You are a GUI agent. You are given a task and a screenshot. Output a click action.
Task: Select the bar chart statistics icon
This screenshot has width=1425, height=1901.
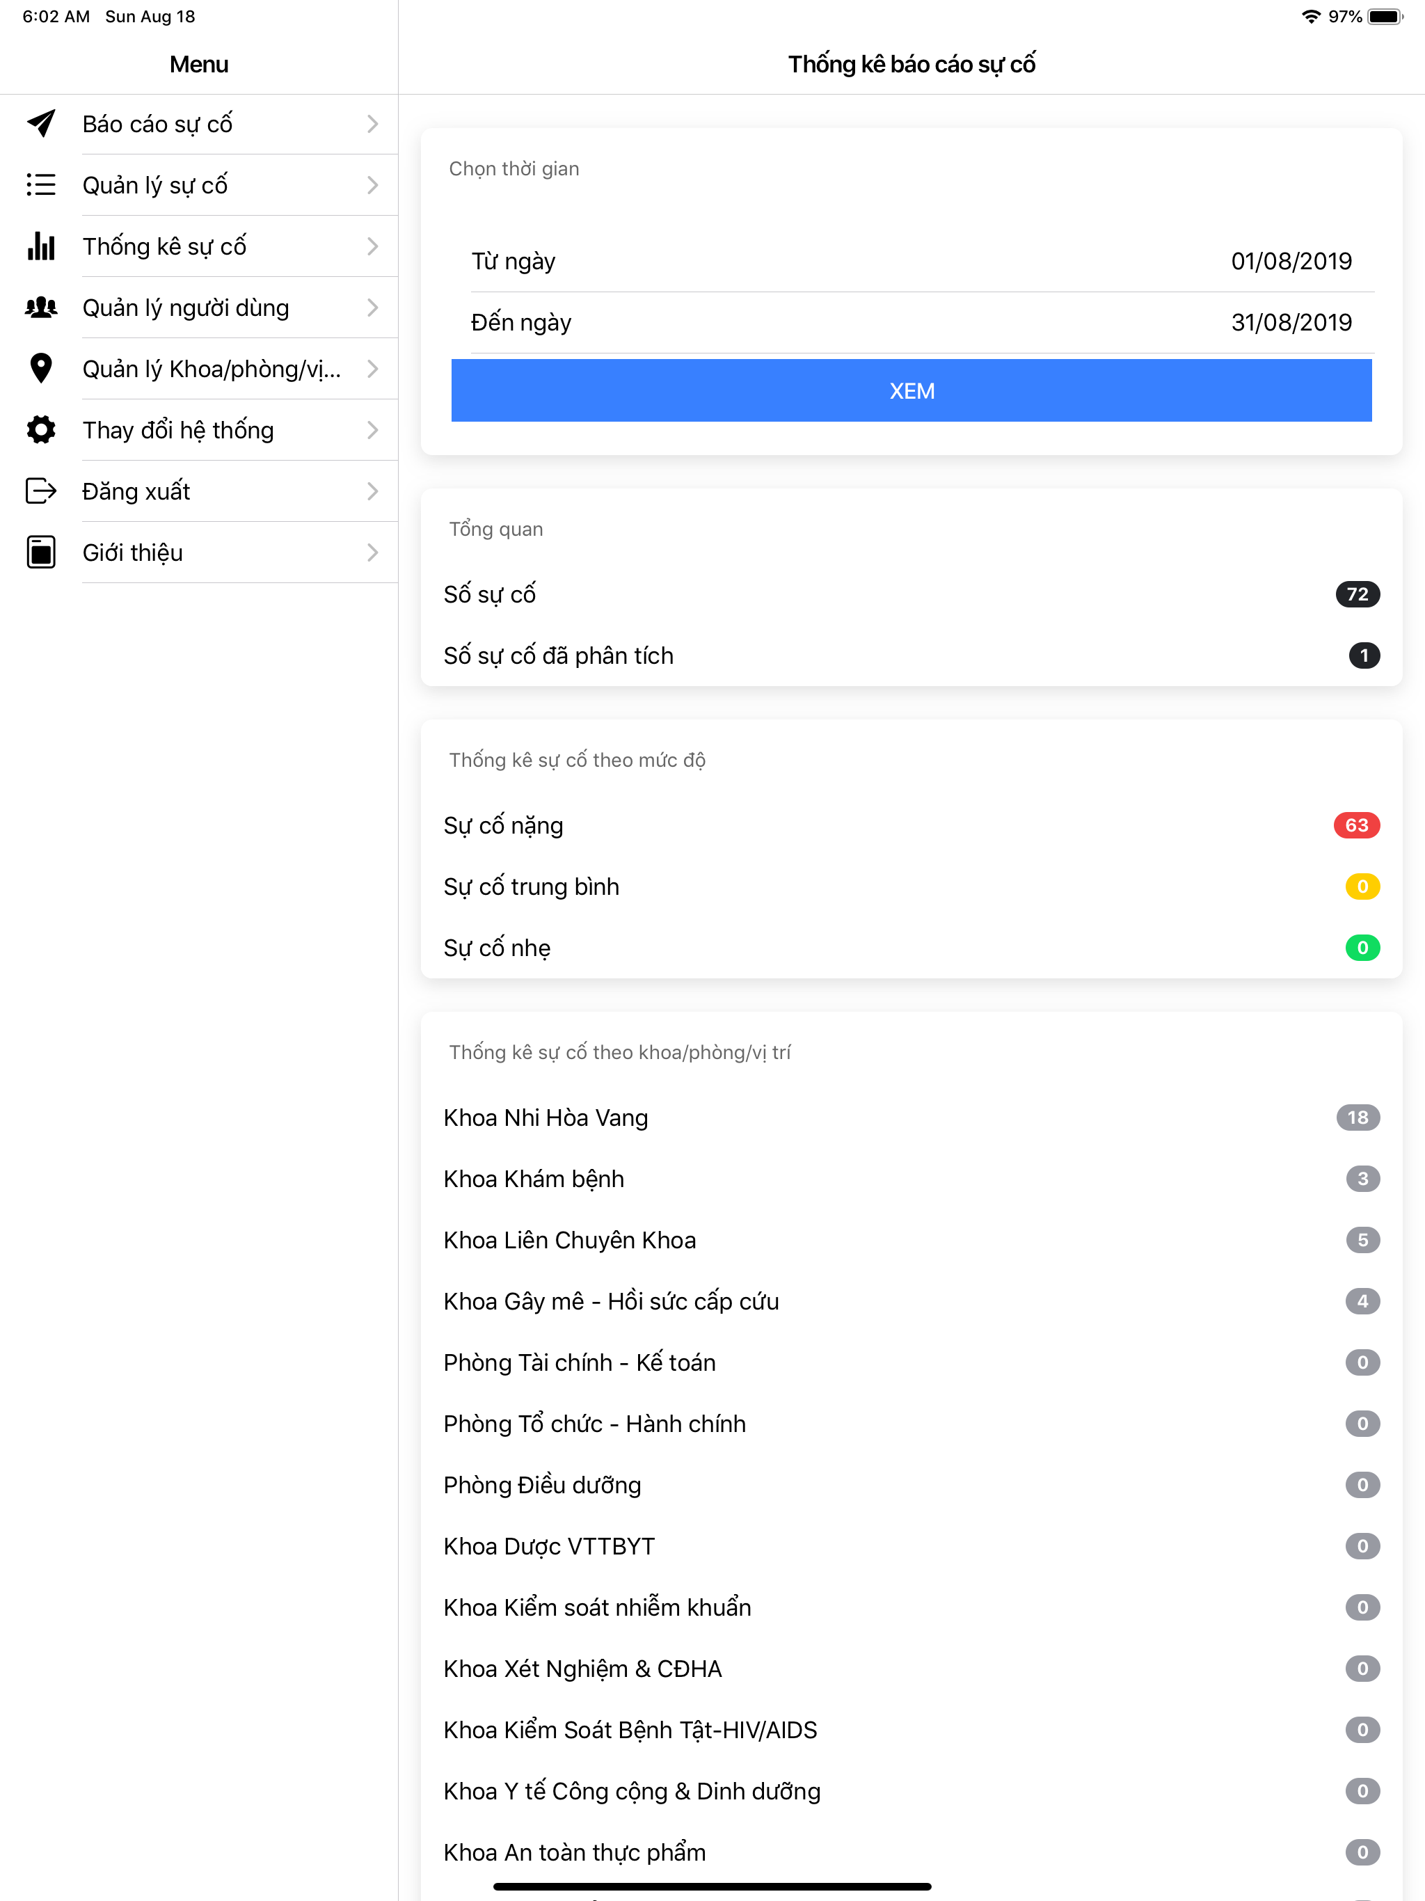[x=41, y=246]
